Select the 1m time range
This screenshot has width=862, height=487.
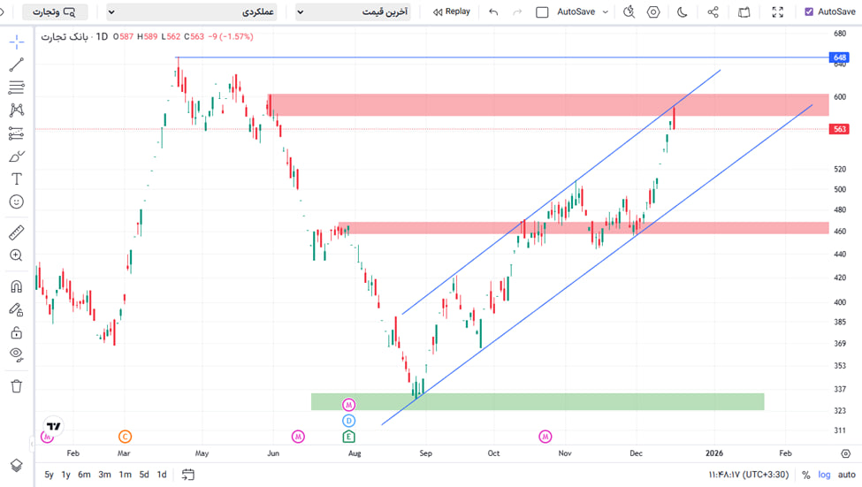(x=125, y=475)
